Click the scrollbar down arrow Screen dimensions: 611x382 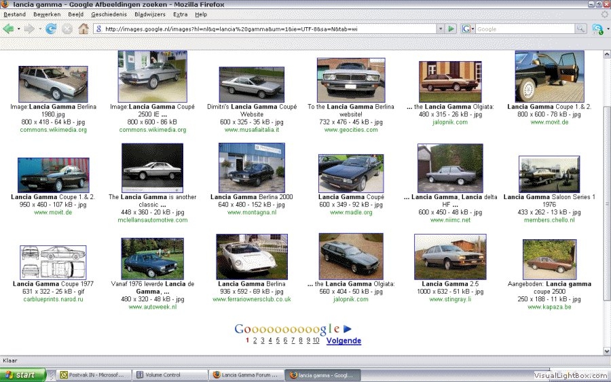607,351
